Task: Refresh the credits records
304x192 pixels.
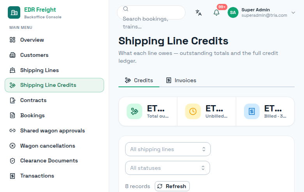Action: [172, 186]
